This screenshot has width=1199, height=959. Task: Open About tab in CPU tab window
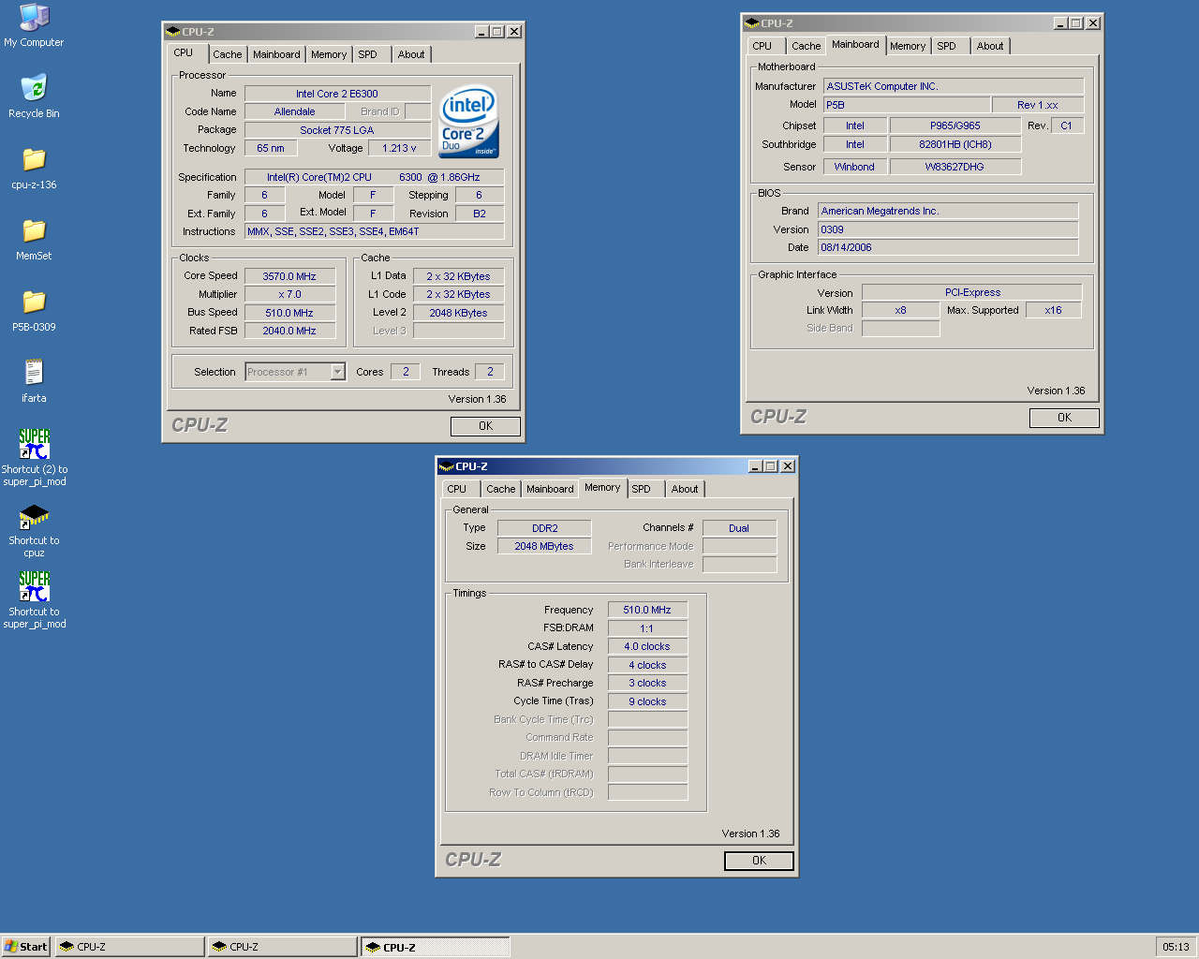pos(411,54)
